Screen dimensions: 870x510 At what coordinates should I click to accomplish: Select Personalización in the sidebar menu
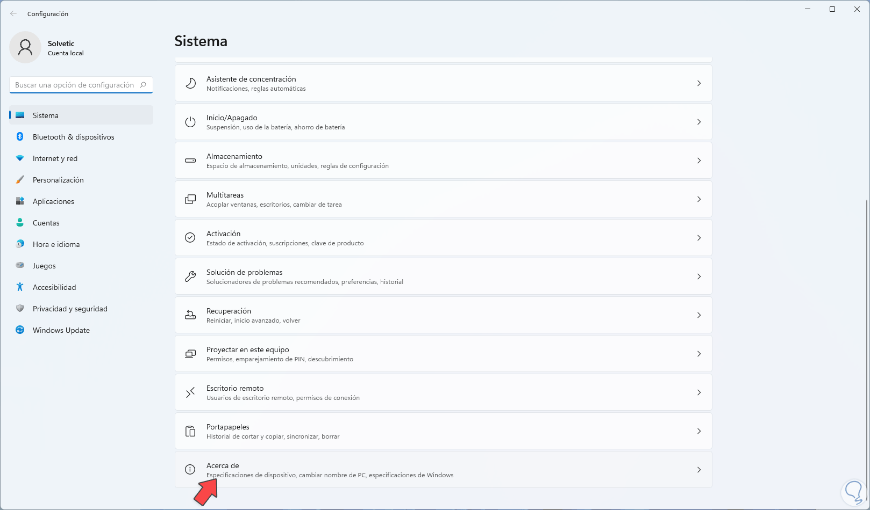click(58, 180)
